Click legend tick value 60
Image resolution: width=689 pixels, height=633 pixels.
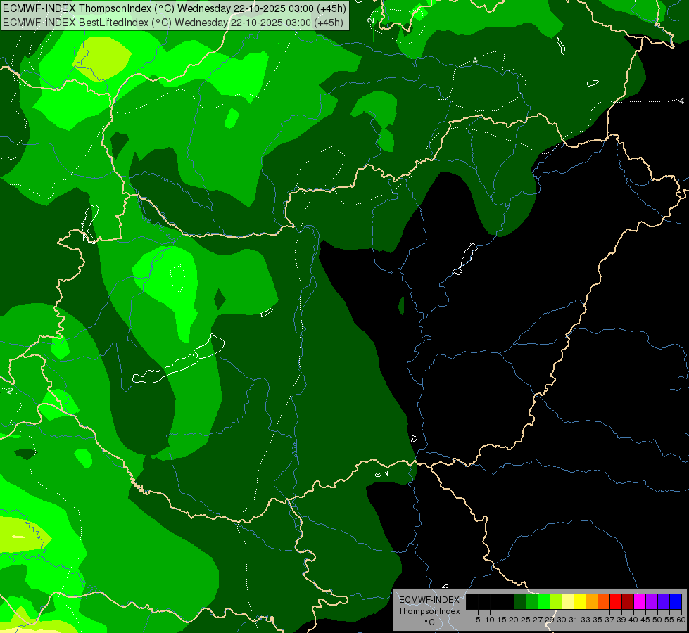[681, 620]
